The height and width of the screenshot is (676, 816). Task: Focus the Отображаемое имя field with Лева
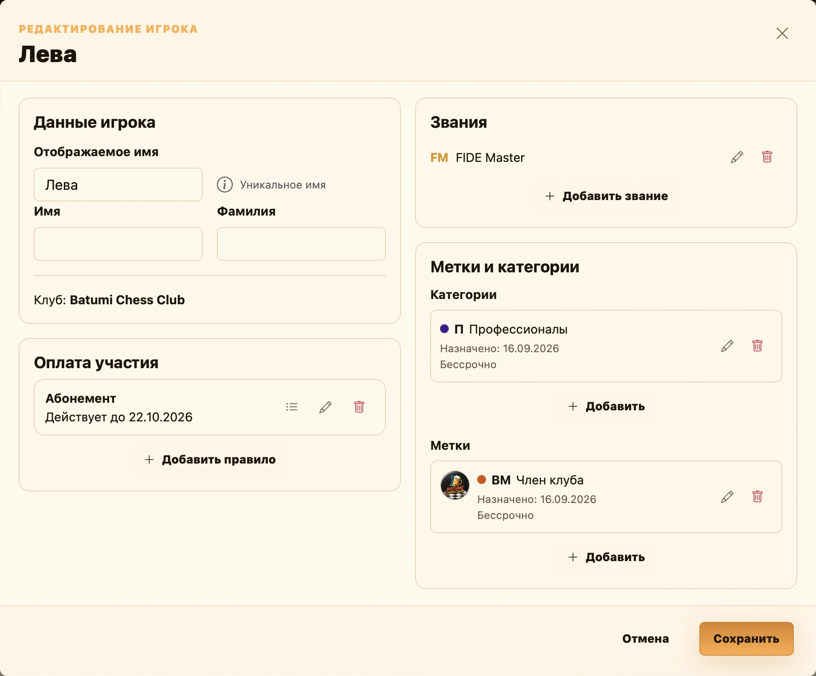coord(118,185)
